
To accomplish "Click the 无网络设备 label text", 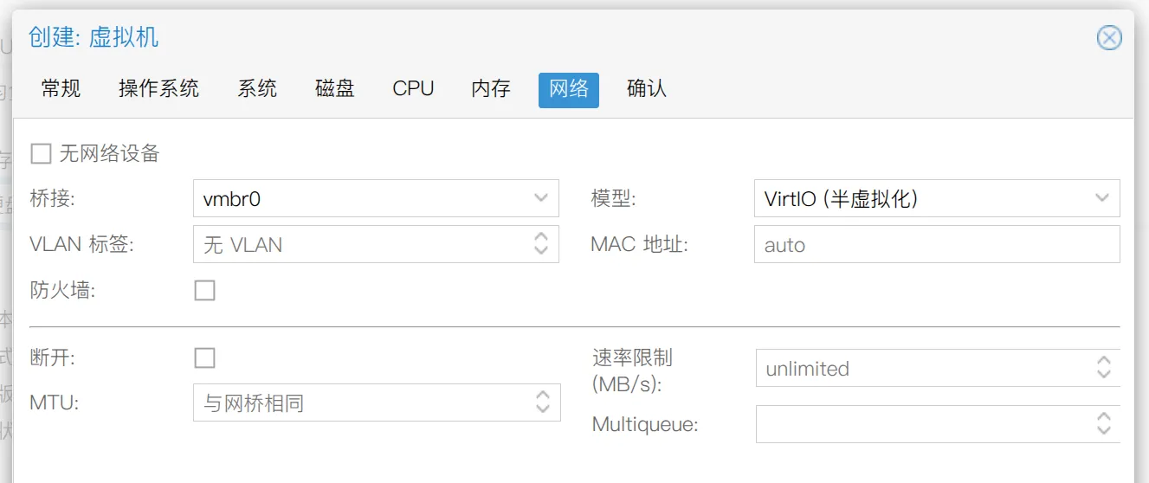I will tap(110, 154).
